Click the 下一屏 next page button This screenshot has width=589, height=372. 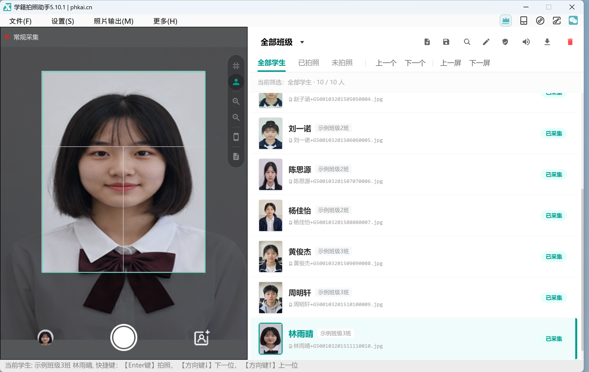point(479,63)
